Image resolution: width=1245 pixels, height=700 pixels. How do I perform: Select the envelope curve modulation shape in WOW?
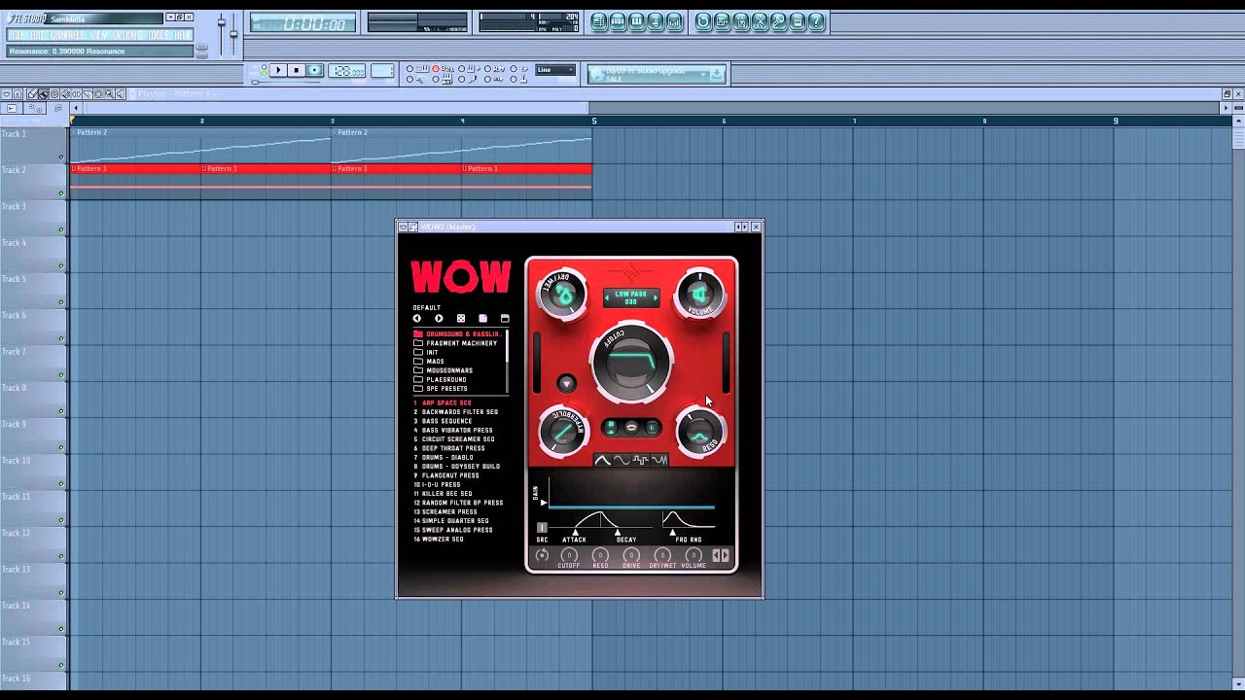603,460
